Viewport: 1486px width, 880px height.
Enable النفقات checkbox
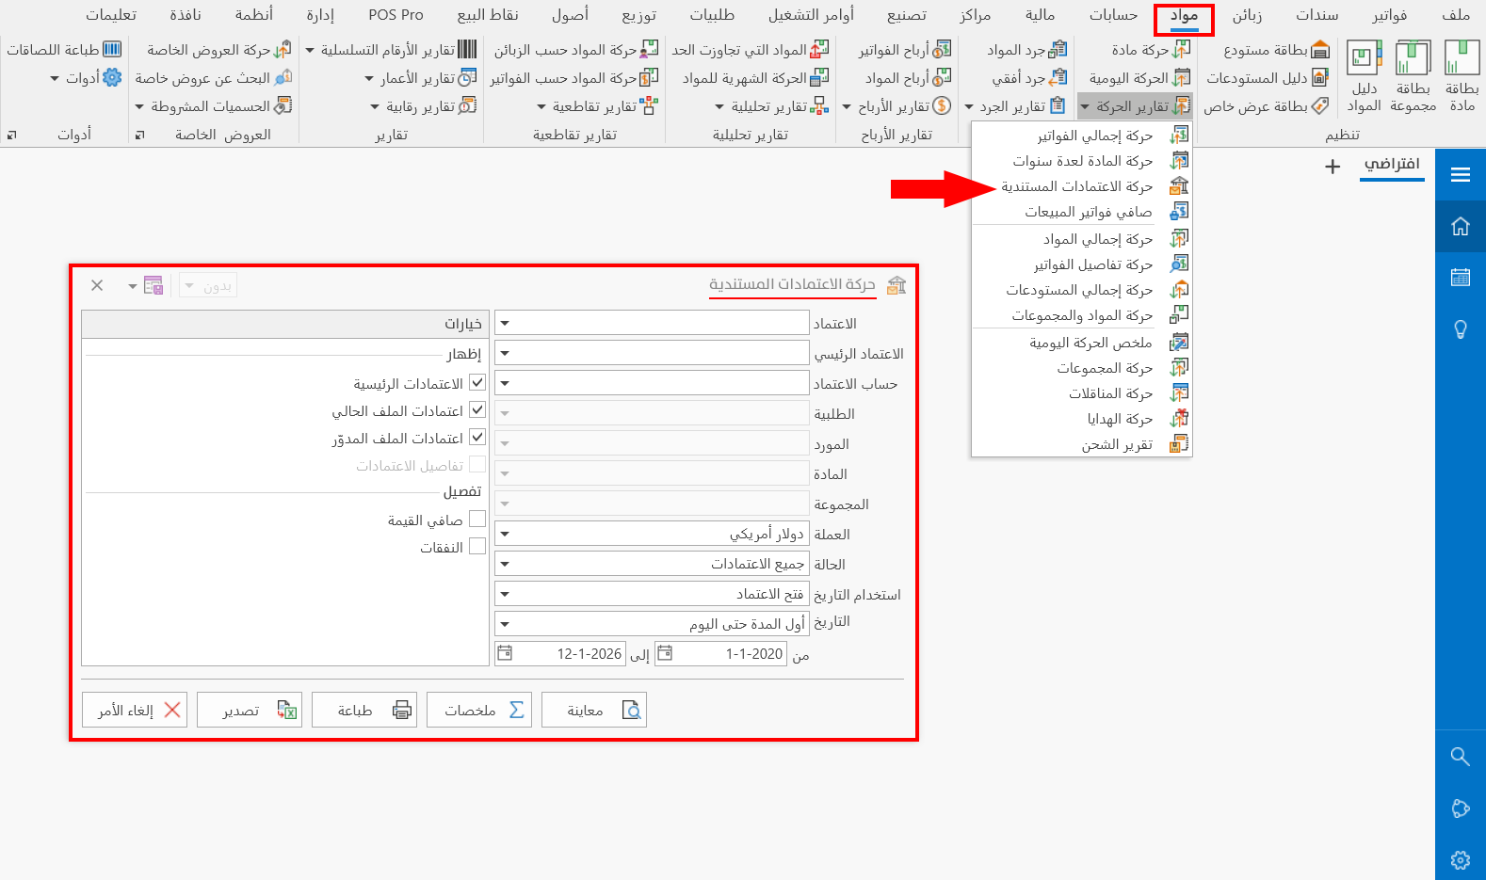pyautogui.click(x=477, y=547)
